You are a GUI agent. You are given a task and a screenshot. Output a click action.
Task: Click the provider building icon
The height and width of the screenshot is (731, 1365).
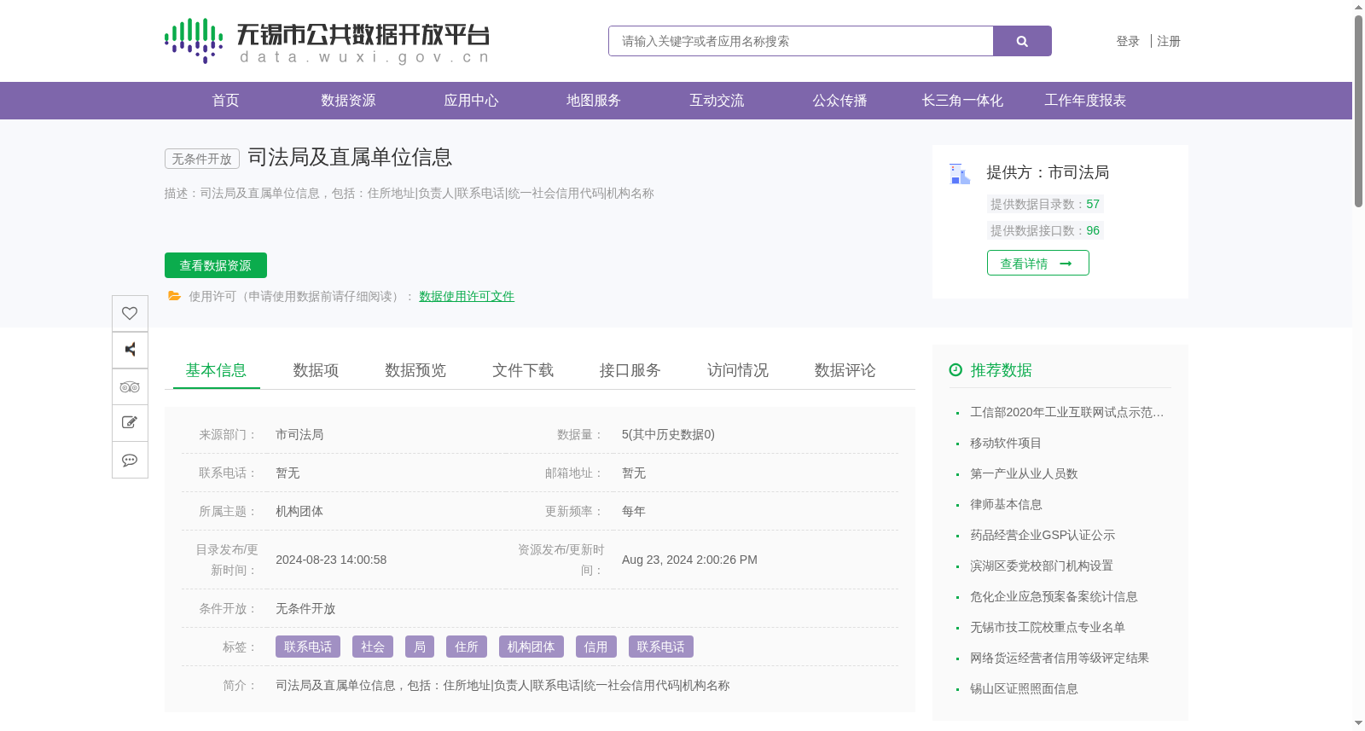[960, 173]
